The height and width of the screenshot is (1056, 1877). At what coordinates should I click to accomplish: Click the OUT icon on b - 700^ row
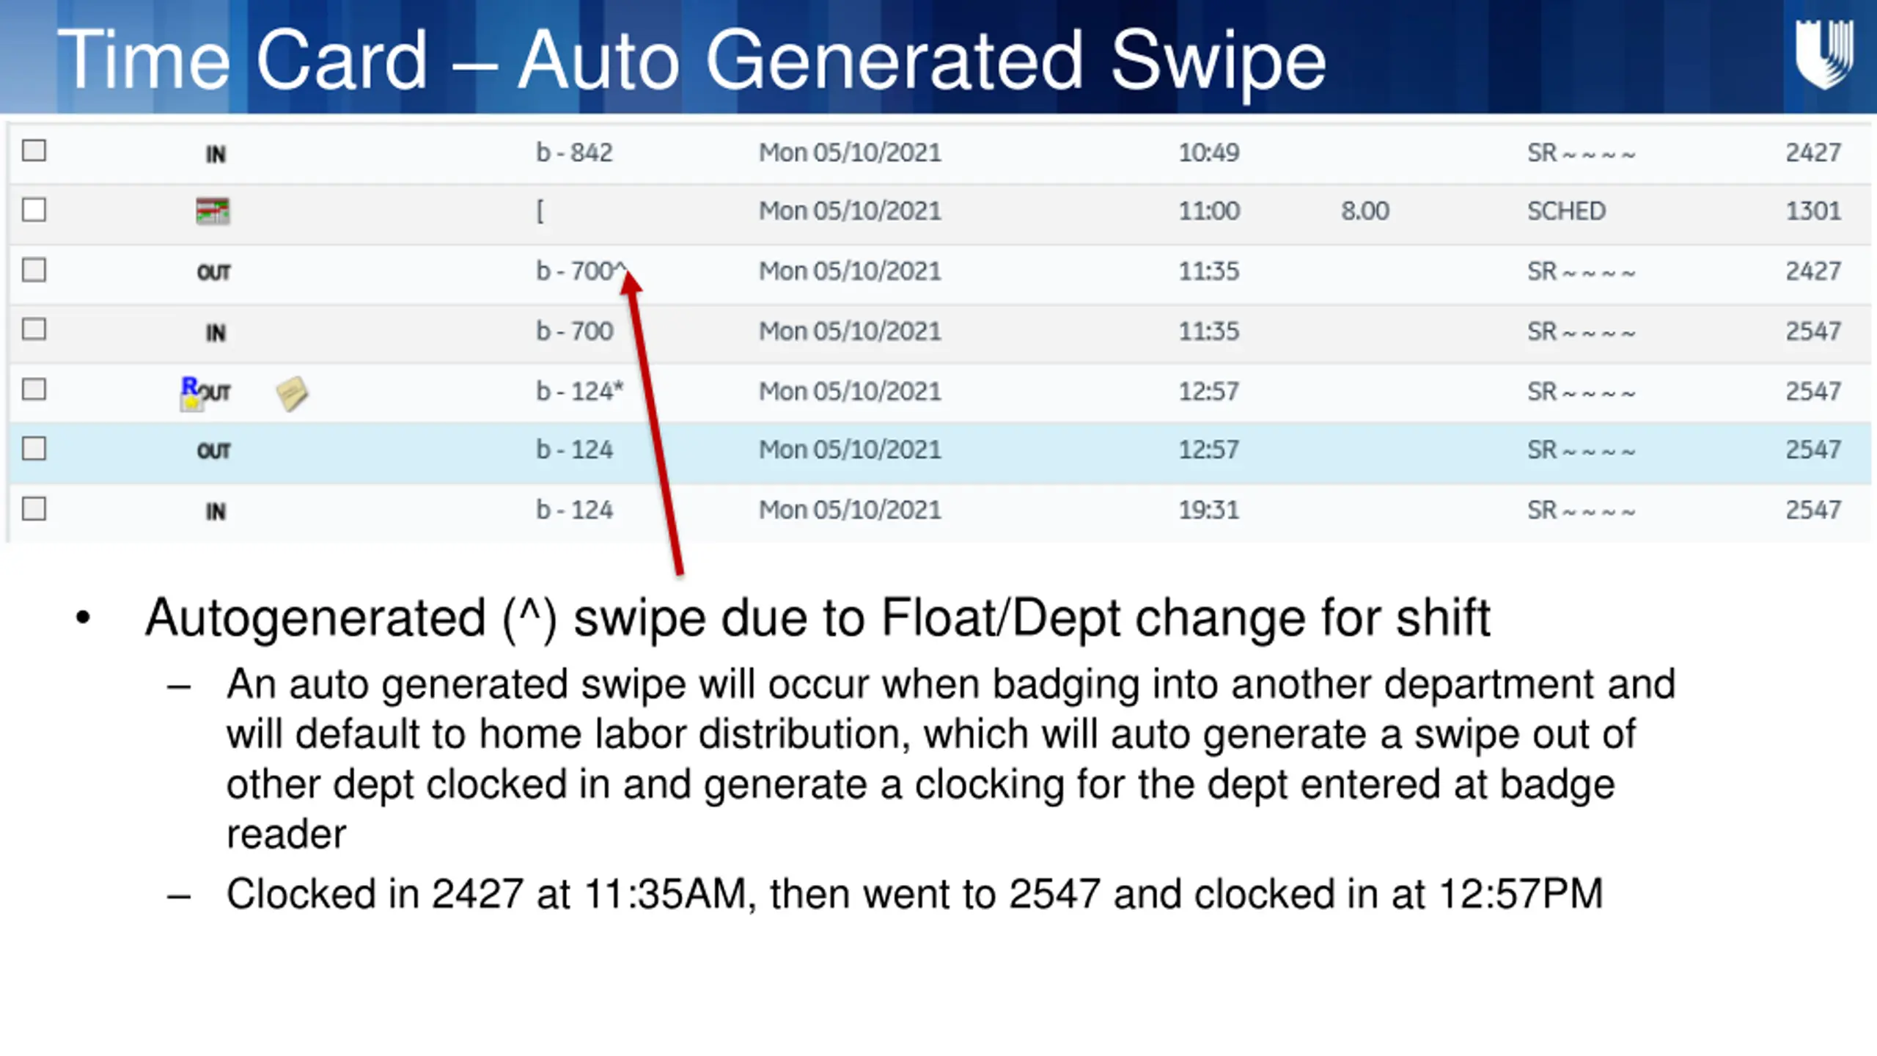[x=213, y=273]
